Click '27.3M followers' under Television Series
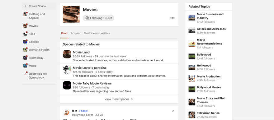The image size is (274, 120). click(x=207, y=117)
